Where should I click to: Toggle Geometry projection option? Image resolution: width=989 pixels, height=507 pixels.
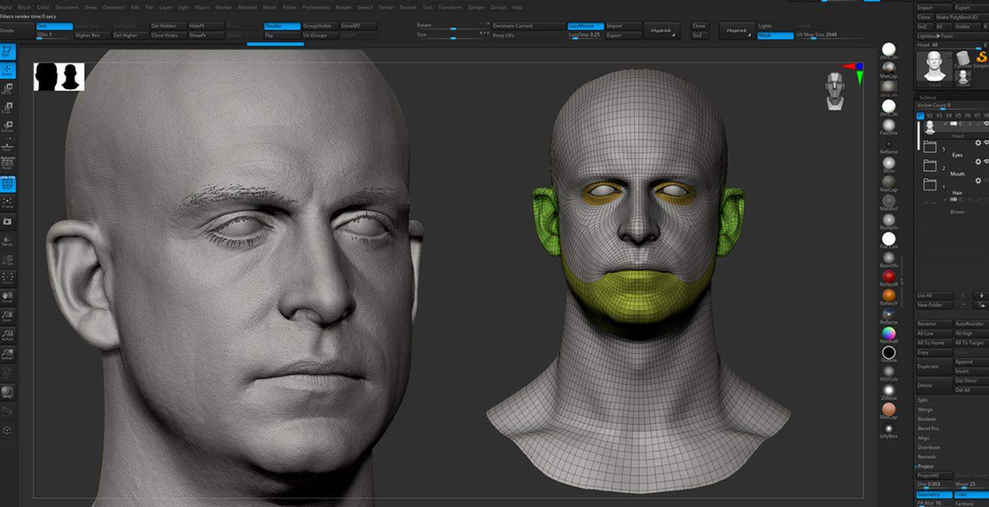pyautogui.click(x=934, y=495)
